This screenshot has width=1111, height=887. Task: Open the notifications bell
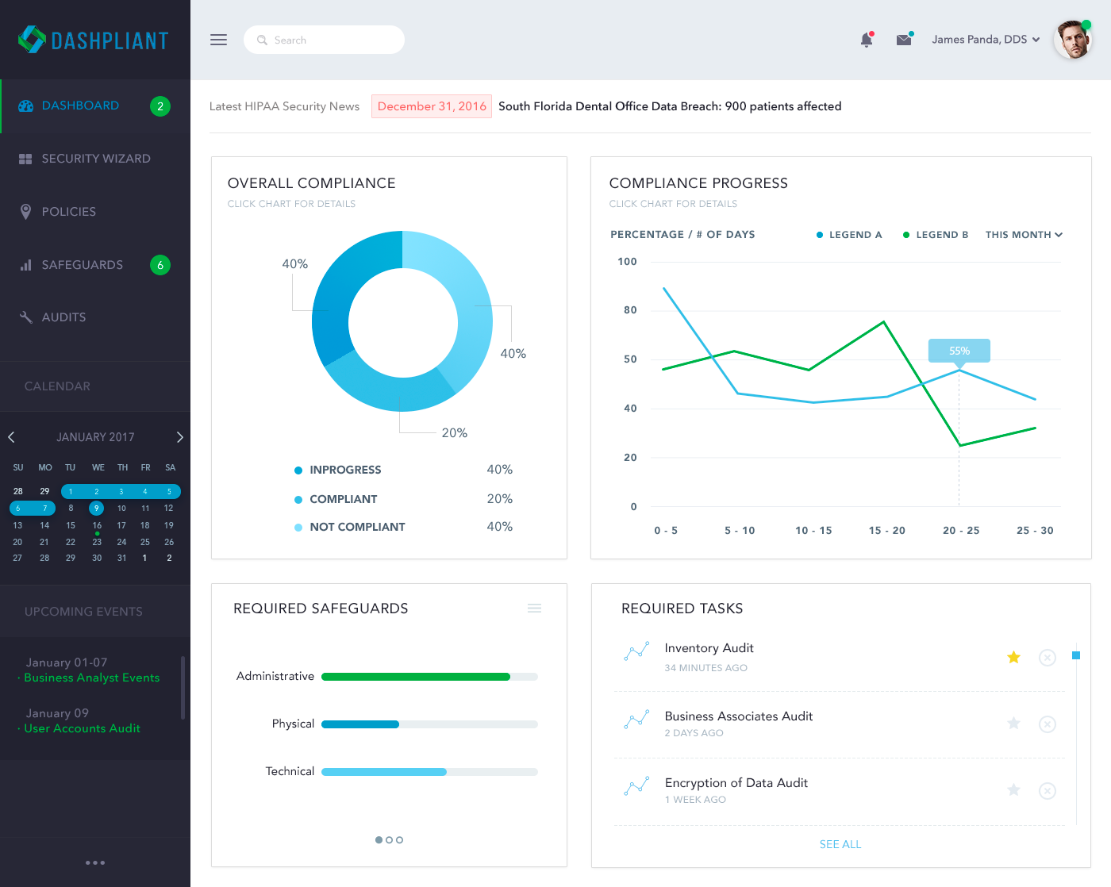tap(866, 39)
